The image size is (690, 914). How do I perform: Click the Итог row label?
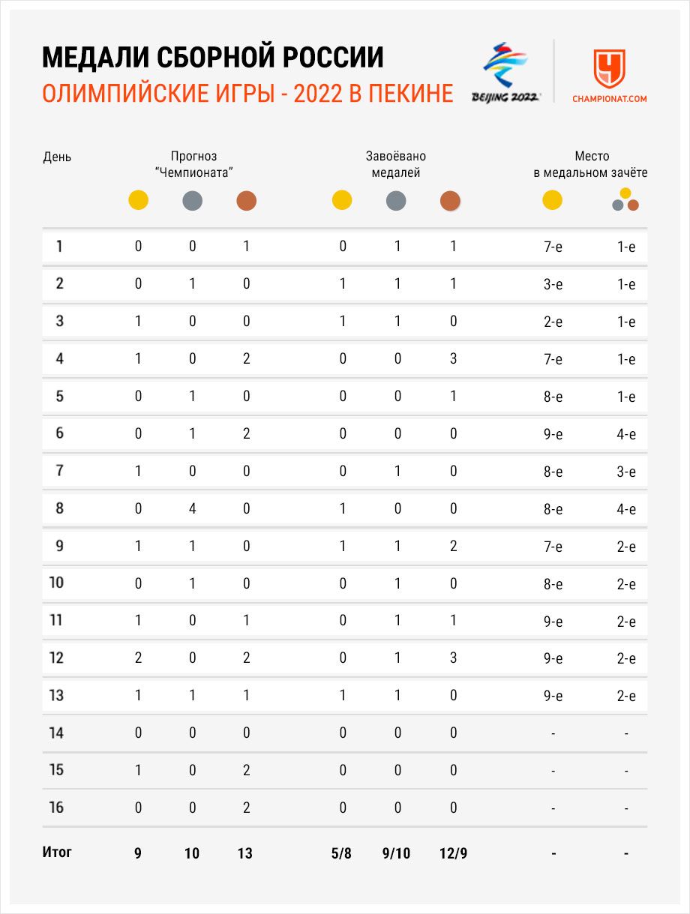click(57, 853)
